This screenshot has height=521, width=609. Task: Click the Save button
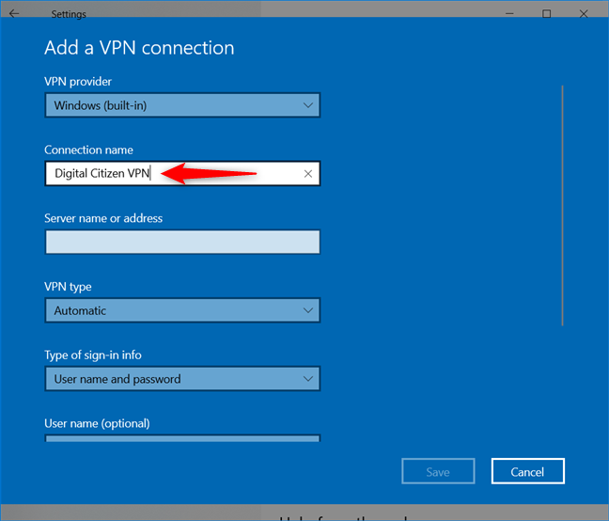(438, 471)
